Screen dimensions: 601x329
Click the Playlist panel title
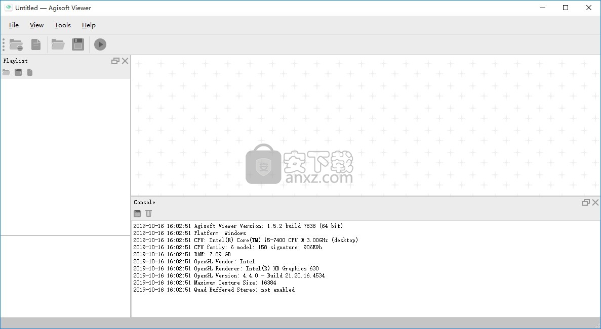coord(15,61)
